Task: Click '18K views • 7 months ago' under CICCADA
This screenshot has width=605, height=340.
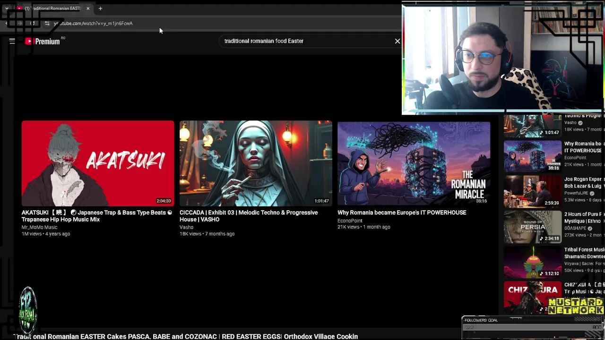Action: pos(207,234)
